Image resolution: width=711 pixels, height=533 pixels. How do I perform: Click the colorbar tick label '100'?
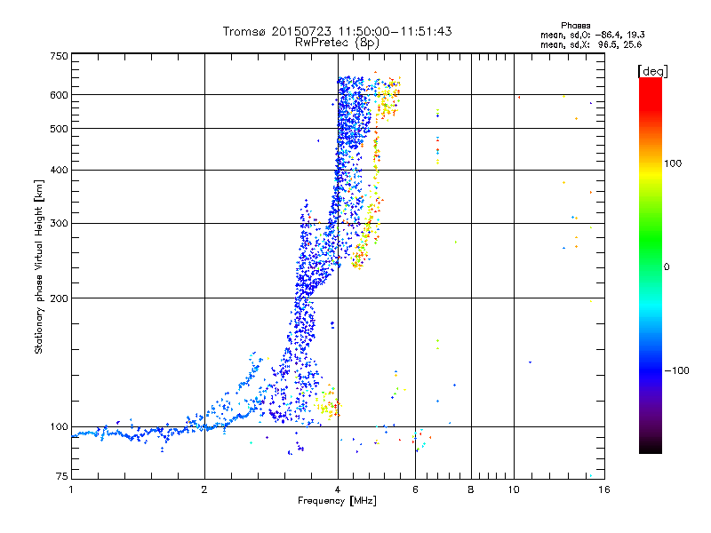(673, 163)
